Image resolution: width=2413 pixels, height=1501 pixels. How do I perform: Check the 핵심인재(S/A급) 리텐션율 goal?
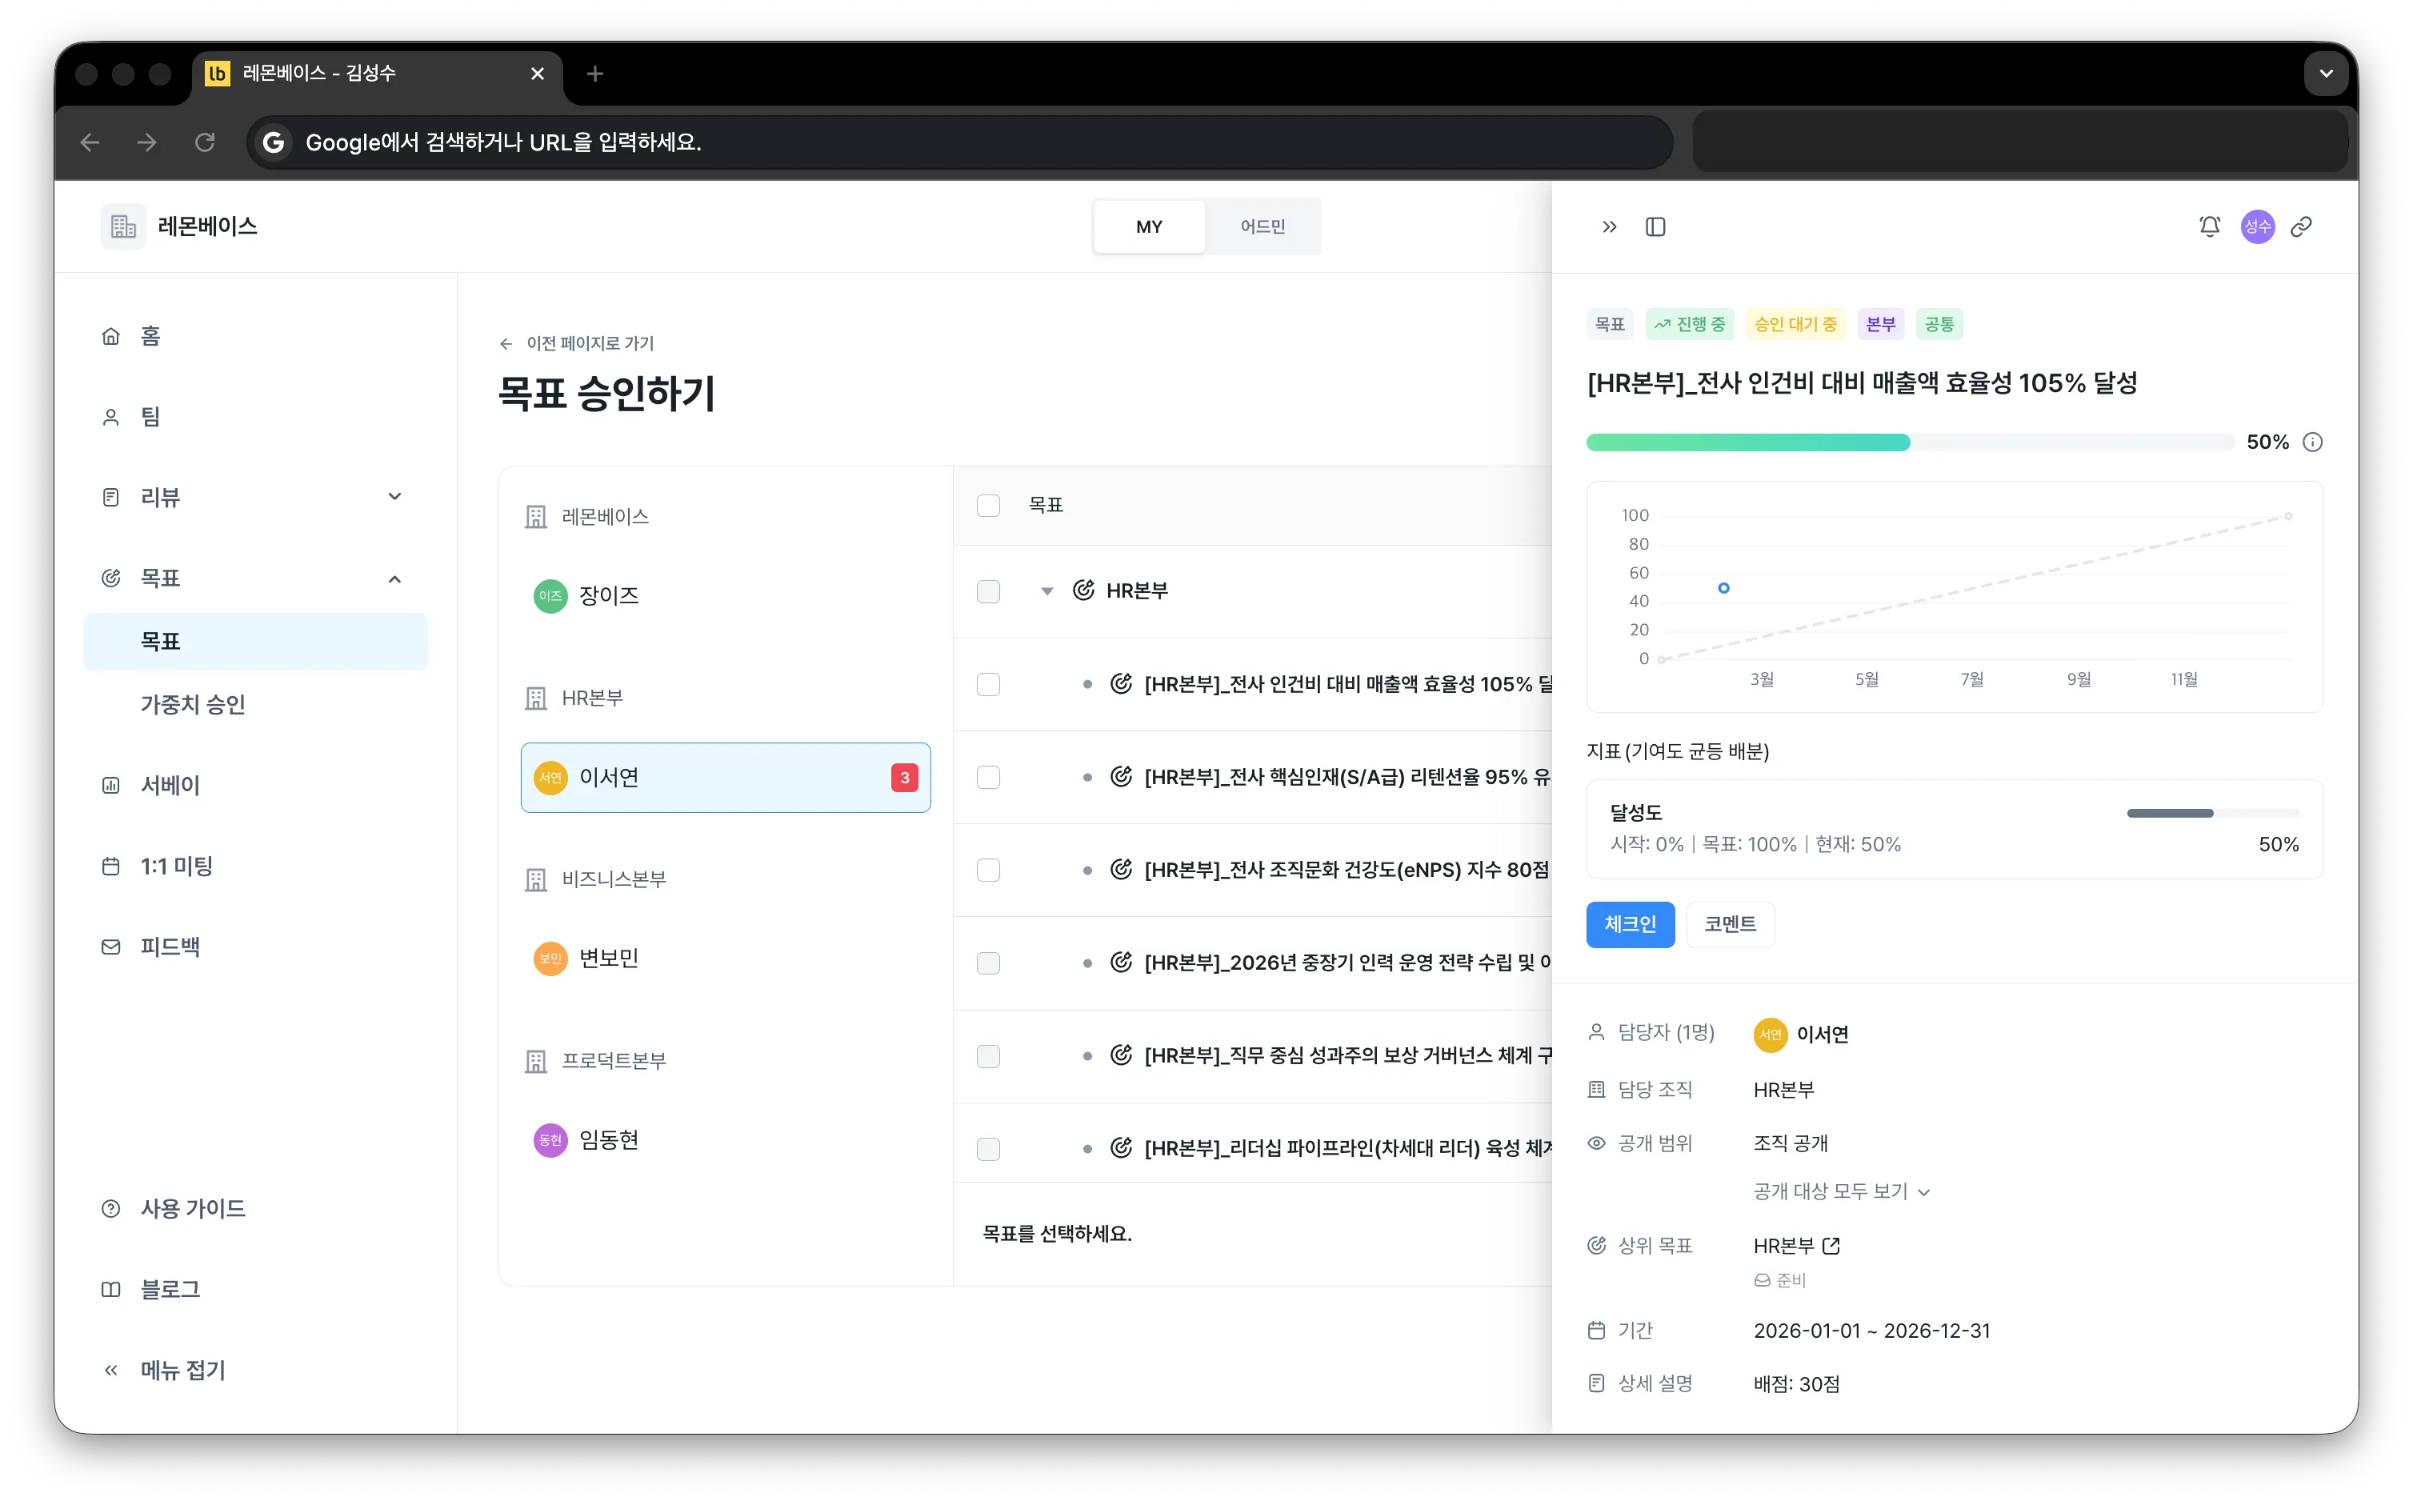[987, 778]
